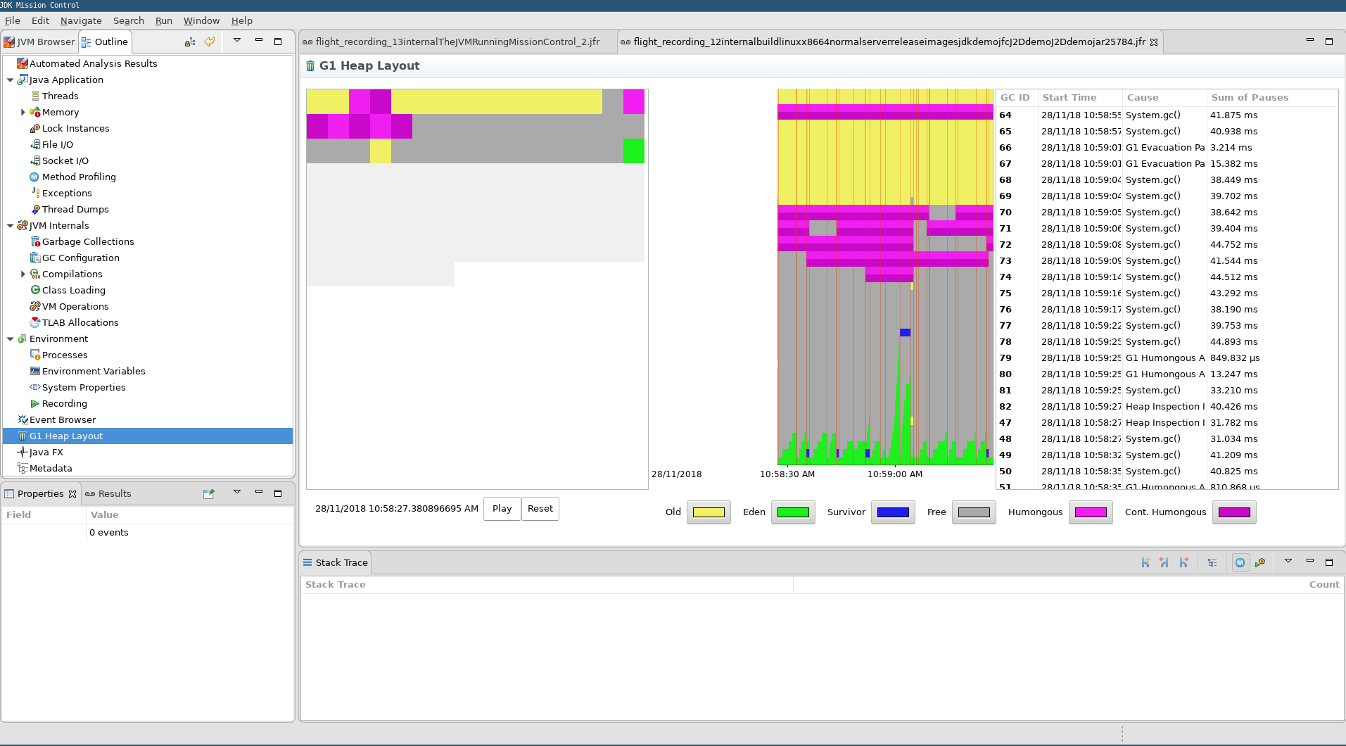Click the left-arrow frame-group icon in Stack Trace toolbar
Viewport: 1346px width, 746px height.
pyautogui.click(x=1164, y=562)
